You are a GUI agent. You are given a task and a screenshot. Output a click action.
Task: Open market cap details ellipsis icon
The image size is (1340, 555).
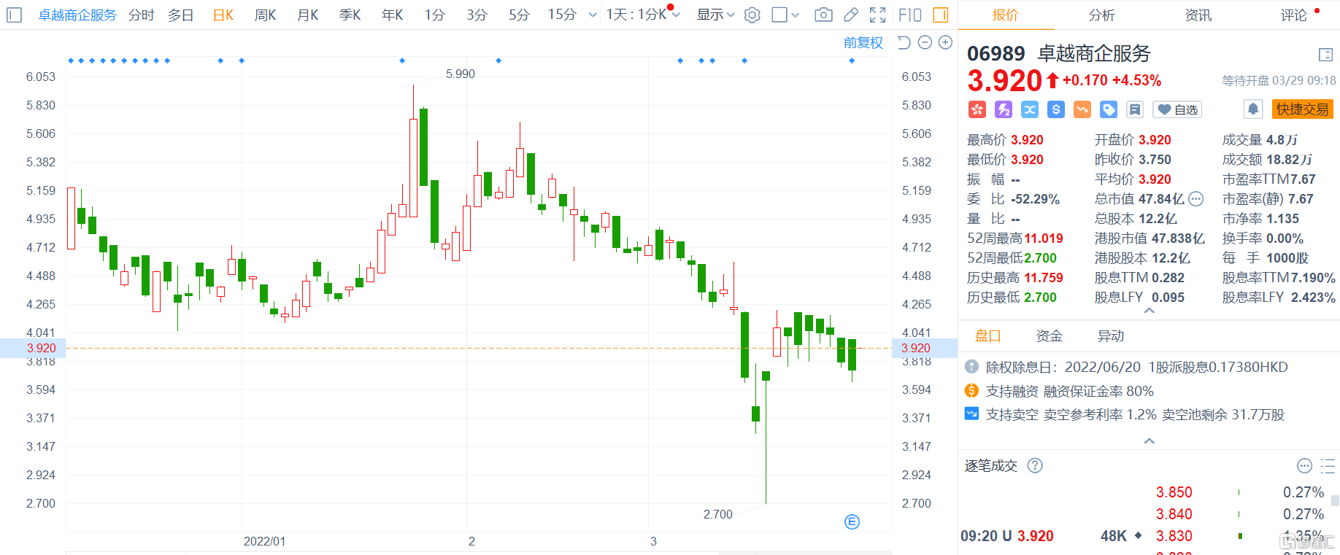coord(1195,198)
